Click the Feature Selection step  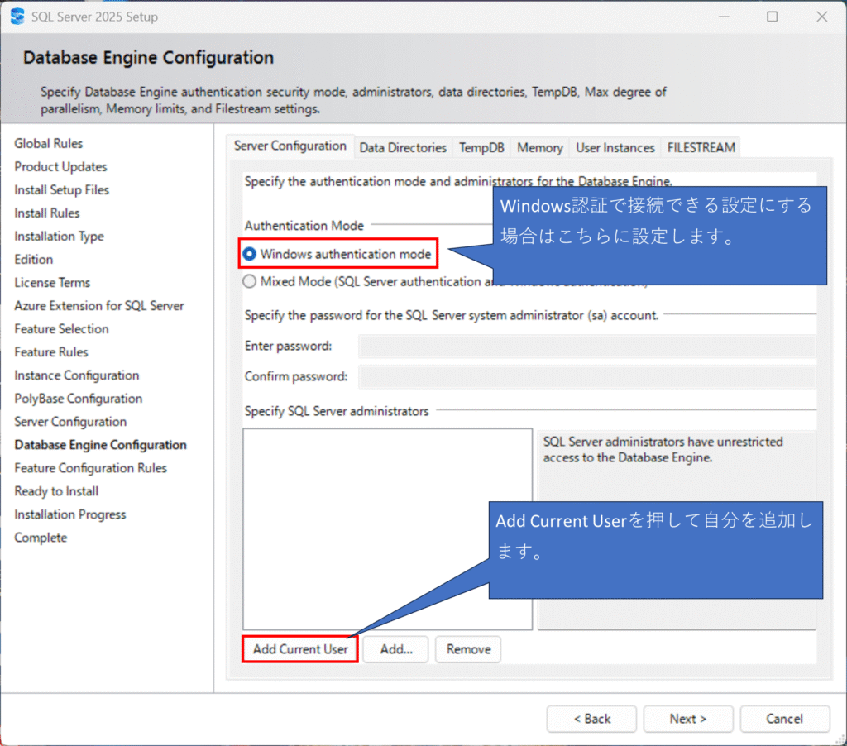pyautogui.click(x=61, y=329)
